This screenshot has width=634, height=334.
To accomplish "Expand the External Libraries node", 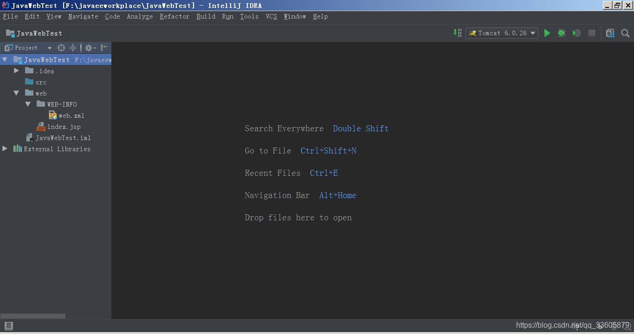I will click(5, 148).
